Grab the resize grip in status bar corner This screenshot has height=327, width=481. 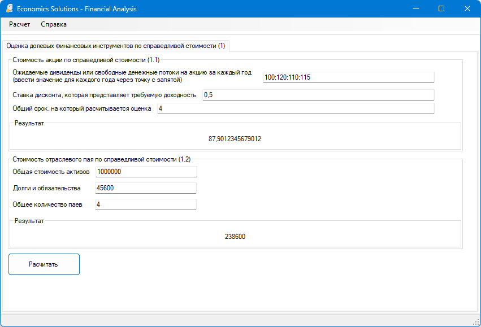coord(475,321)
